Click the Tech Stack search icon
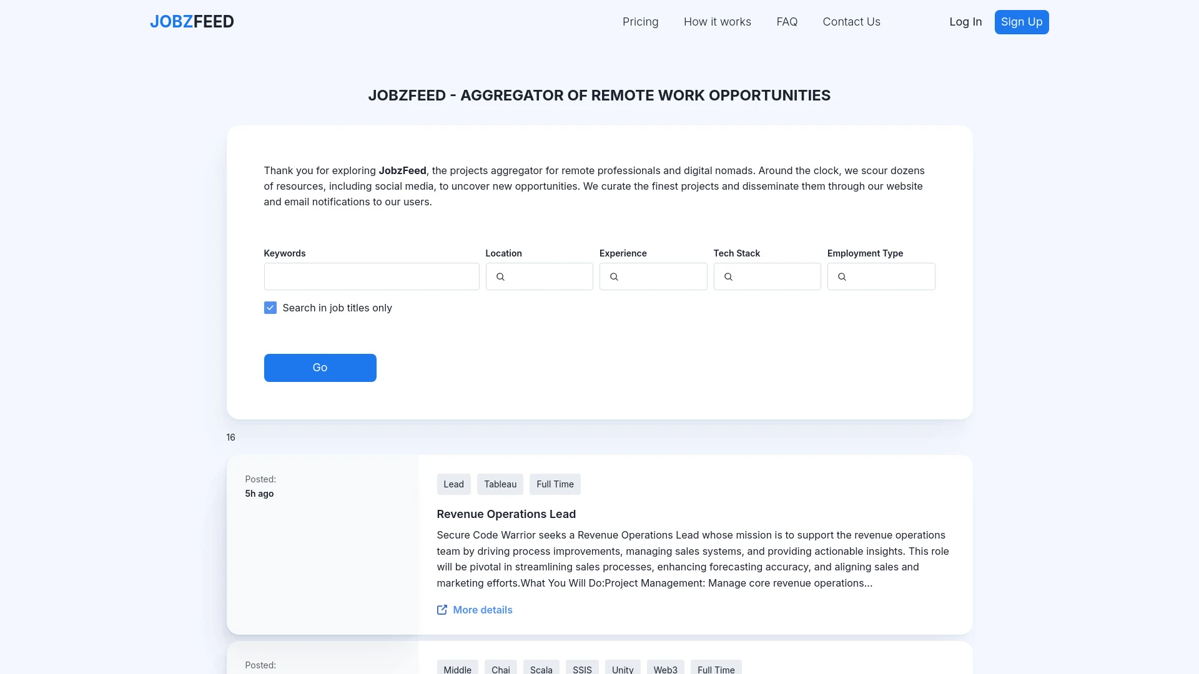The image size is (1199, 674). click(728, 276)
